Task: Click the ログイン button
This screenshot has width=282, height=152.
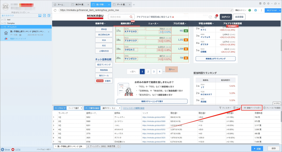Action: click(226, 17)
